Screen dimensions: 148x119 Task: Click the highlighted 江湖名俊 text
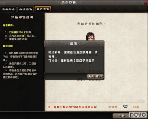[x=13, y=32]
